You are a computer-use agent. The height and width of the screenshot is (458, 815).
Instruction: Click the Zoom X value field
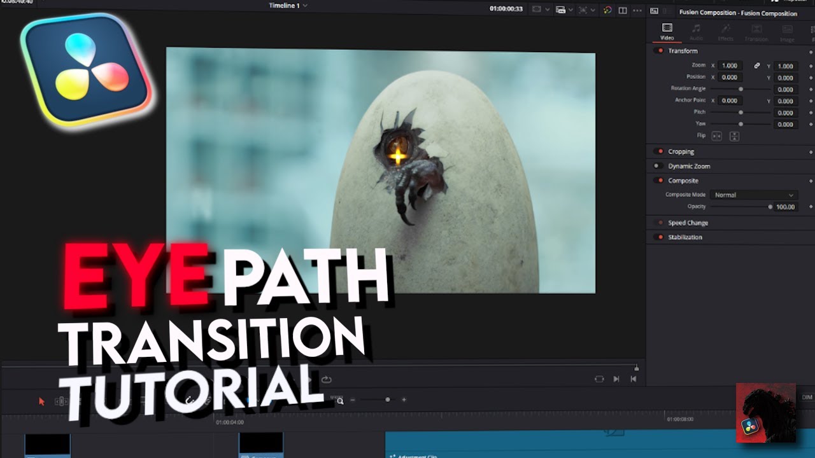[x=730, y=66]
